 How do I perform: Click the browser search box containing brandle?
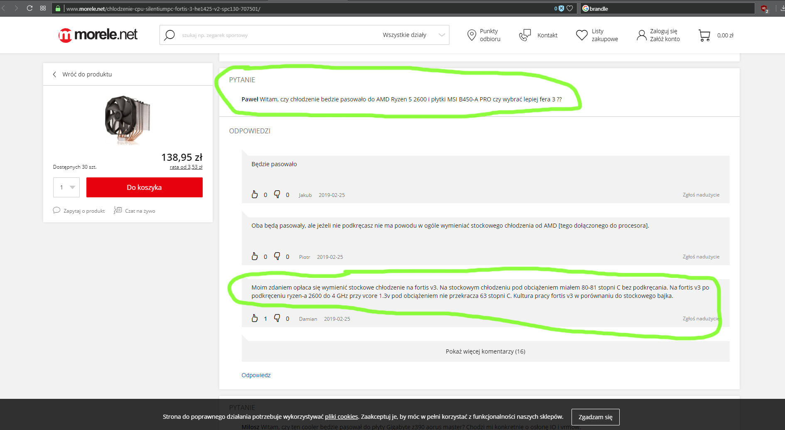(x=667, y=8)
